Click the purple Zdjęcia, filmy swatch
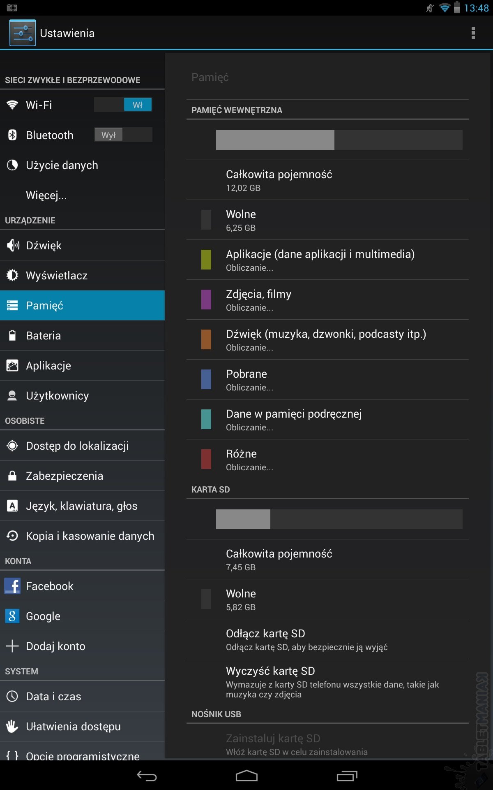This screenshot has width=493, height=790. (x=206, y=300)
